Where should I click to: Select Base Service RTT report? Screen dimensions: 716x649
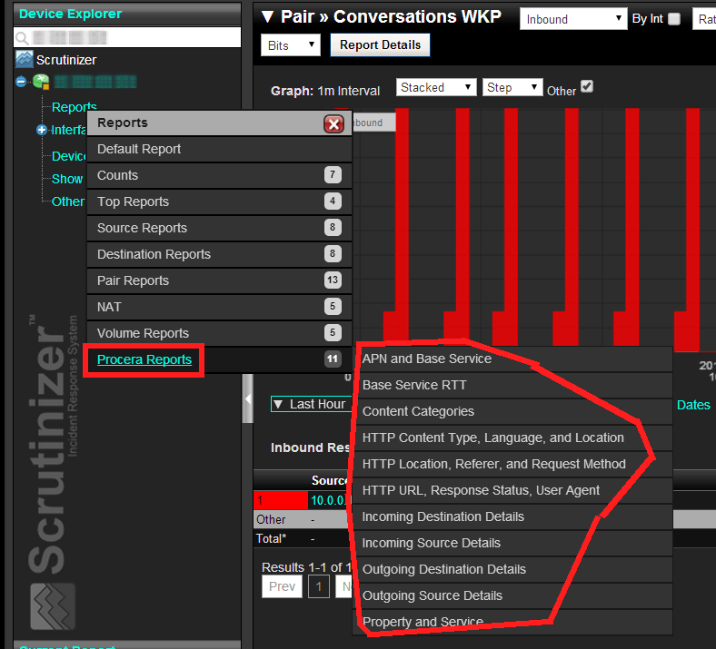pos(514,386)
